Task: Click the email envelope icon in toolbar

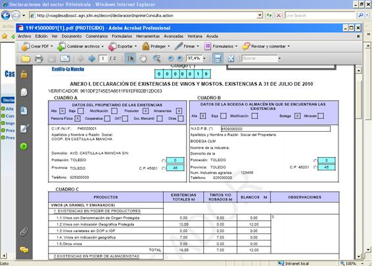Action: tap(65, 58)
